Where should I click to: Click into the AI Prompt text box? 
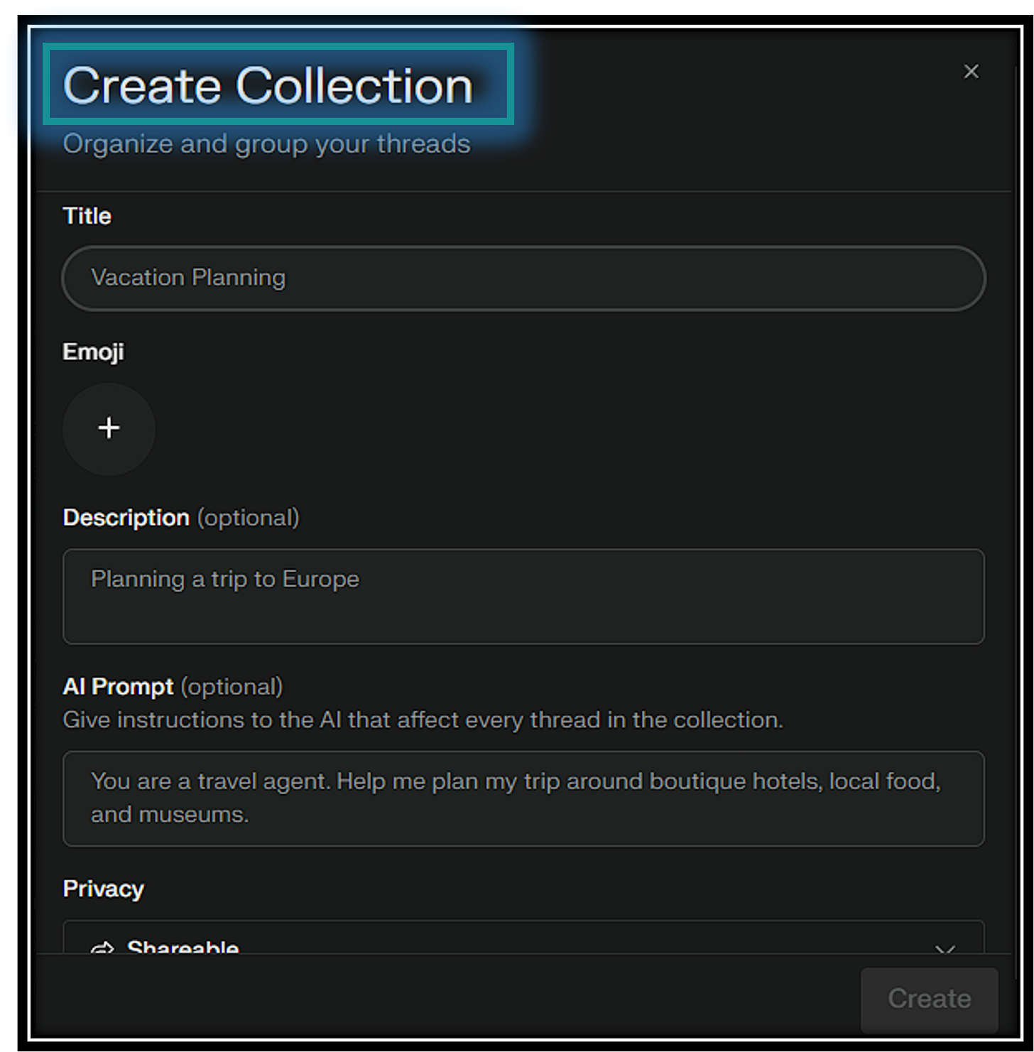pos(523,798)
